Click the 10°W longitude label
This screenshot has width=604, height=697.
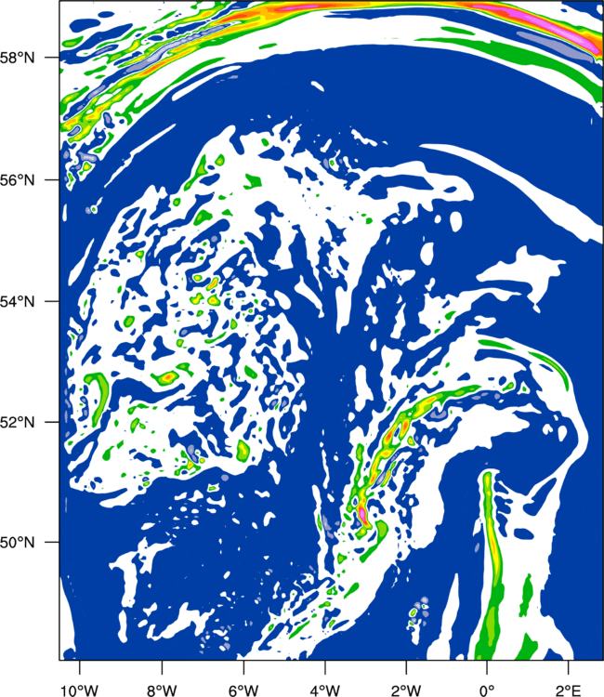coord(79,690)
